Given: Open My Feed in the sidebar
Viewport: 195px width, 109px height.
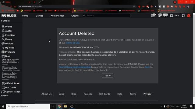Looking at the screenshot, I should click(x=8, y=48).
